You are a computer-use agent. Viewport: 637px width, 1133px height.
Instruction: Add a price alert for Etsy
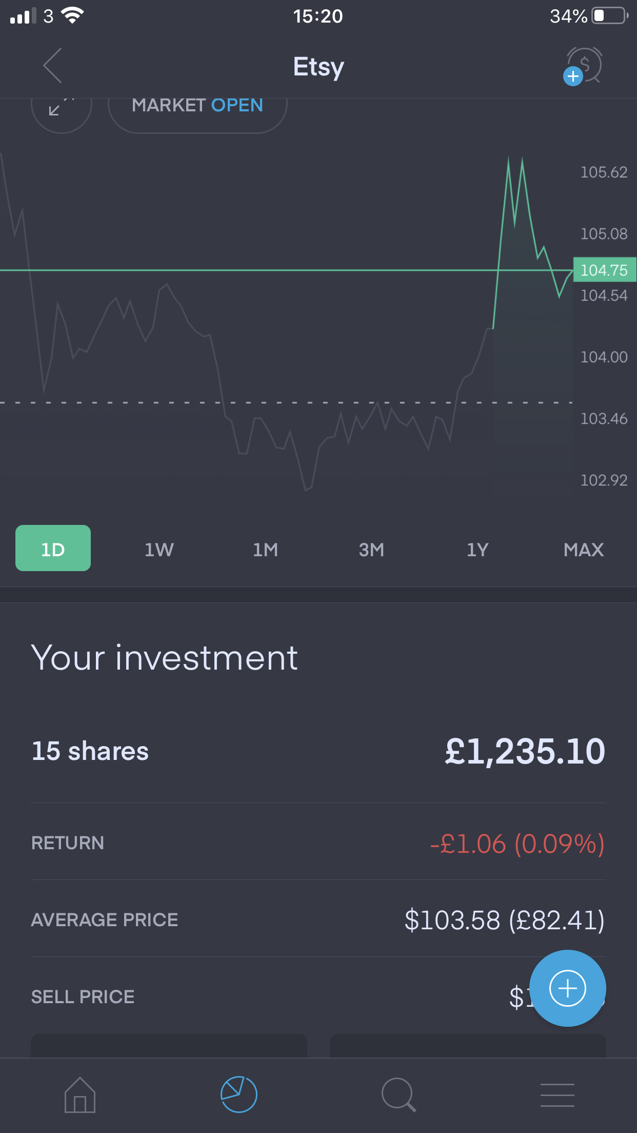(584, 66)
